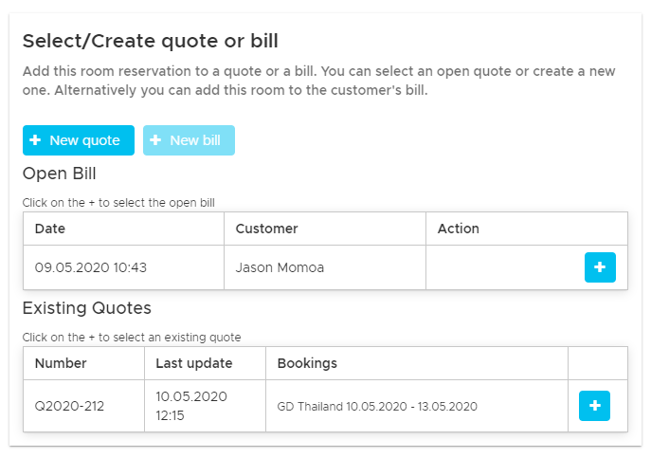Click booking GD Thailand 10.05.2020 - 13.05.2020
The width and height of the screenshot is (651, 458).
(377, 407)
